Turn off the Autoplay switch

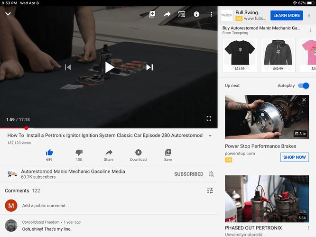coord(304,86)
